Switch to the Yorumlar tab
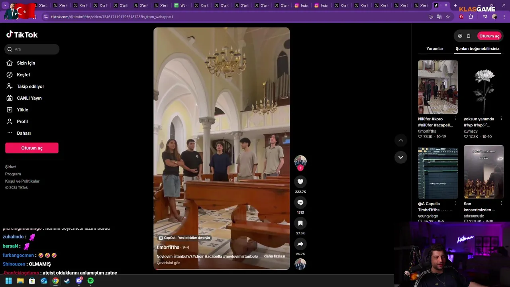 pyautogui.click(x=435, y=49)
